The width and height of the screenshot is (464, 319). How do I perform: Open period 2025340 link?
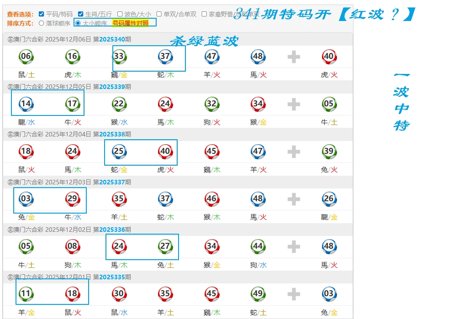point(112,39)
